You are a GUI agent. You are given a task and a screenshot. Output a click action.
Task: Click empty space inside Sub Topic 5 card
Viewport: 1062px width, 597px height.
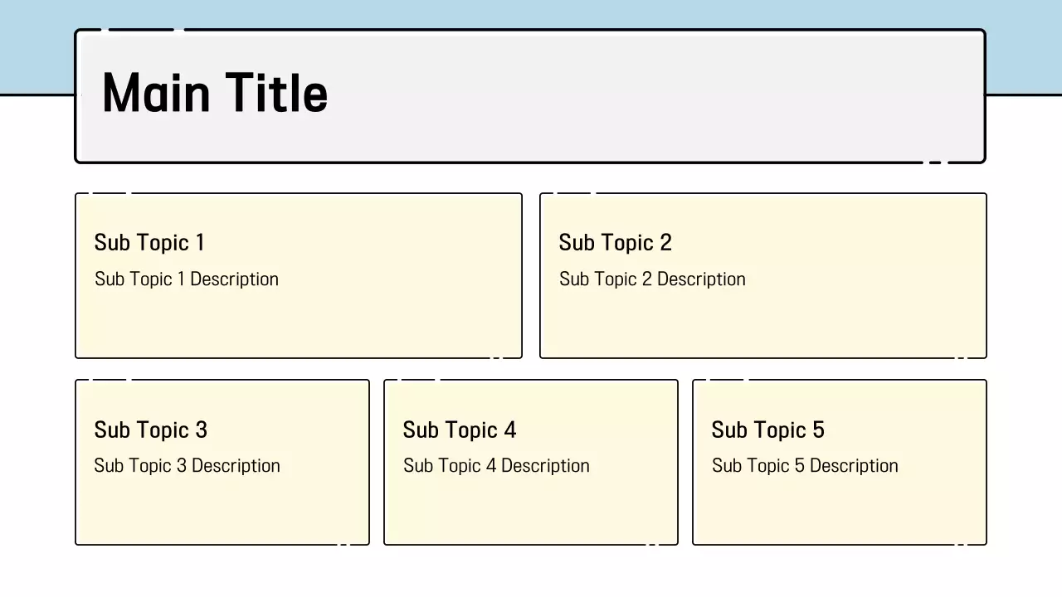pos(840,510)
